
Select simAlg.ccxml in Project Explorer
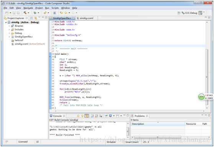(x=28, y=44)
